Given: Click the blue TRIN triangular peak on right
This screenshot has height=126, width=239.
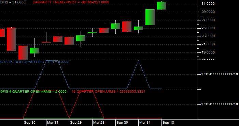Looking at the screenshot, I should coord(138,75).
